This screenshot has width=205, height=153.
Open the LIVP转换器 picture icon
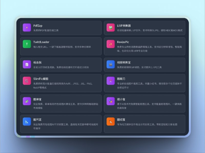(111, 27)
